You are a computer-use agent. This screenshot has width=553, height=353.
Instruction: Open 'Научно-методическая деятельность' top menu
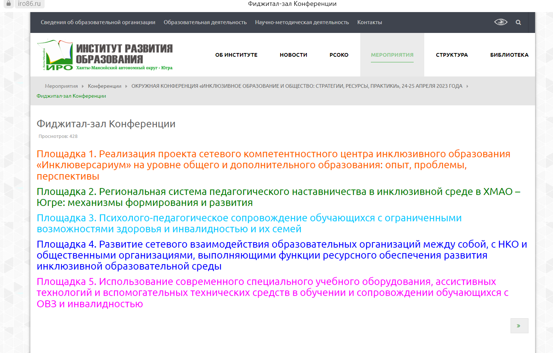coord(302,22)
